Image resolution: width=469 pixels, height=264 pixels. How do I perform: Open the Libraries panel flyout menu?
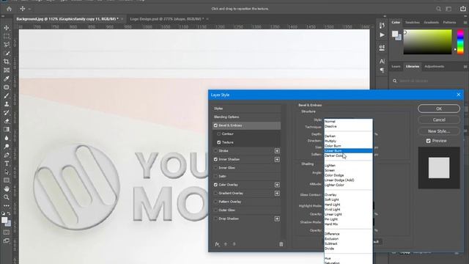[x=465, y=67]
